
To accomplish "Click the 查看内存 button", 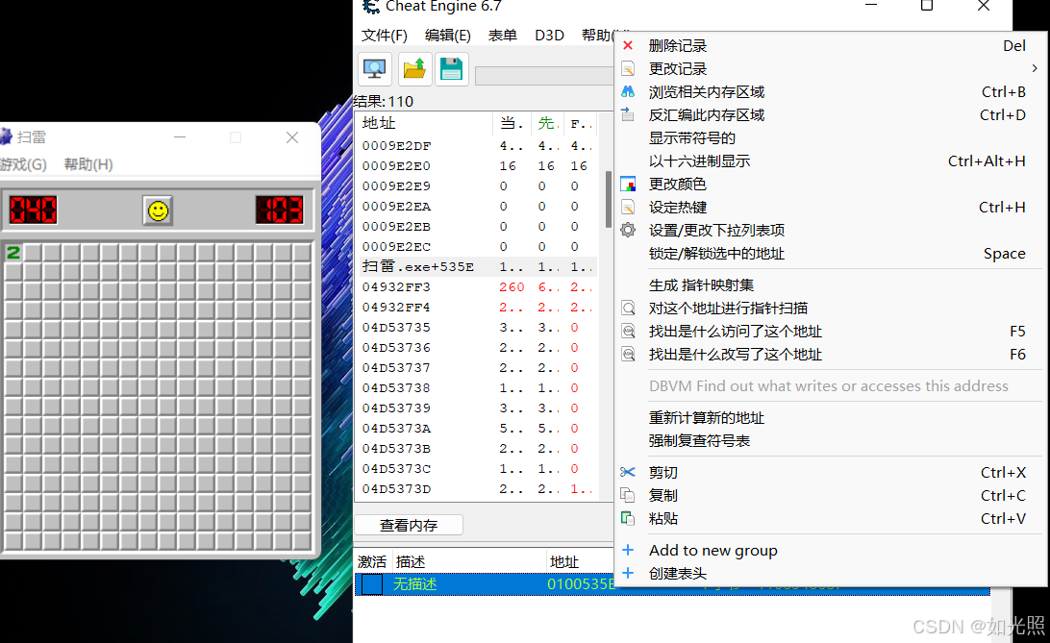I will (409, 525).
